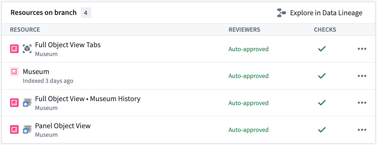The height and width of the screenshot is (145, 377).
Task: Click the Data Lineage graph icon
Action: (281, 13)
